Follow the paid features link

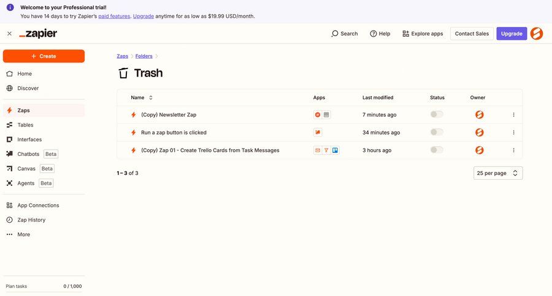(x=114, y=16)
